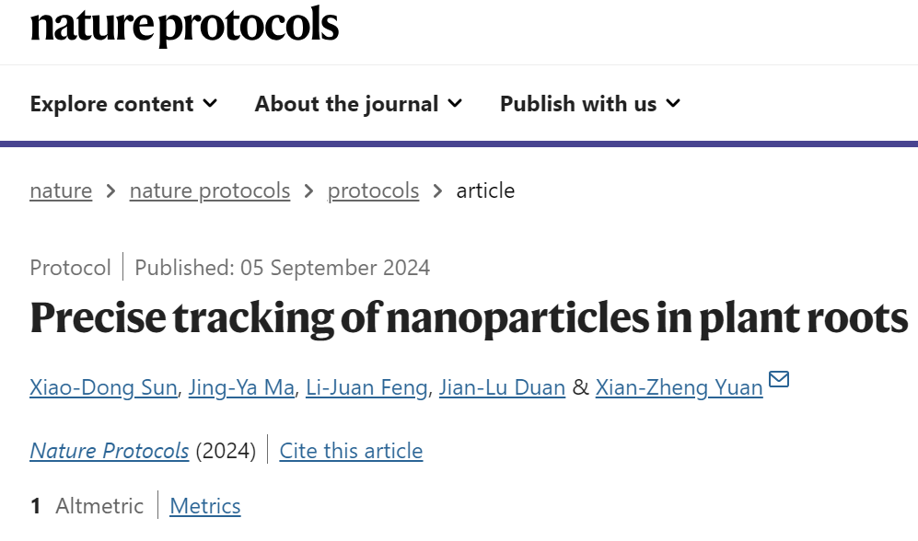Open author Li-Juan Feng's details
The image size is (918, 541).
coord(366,387)
